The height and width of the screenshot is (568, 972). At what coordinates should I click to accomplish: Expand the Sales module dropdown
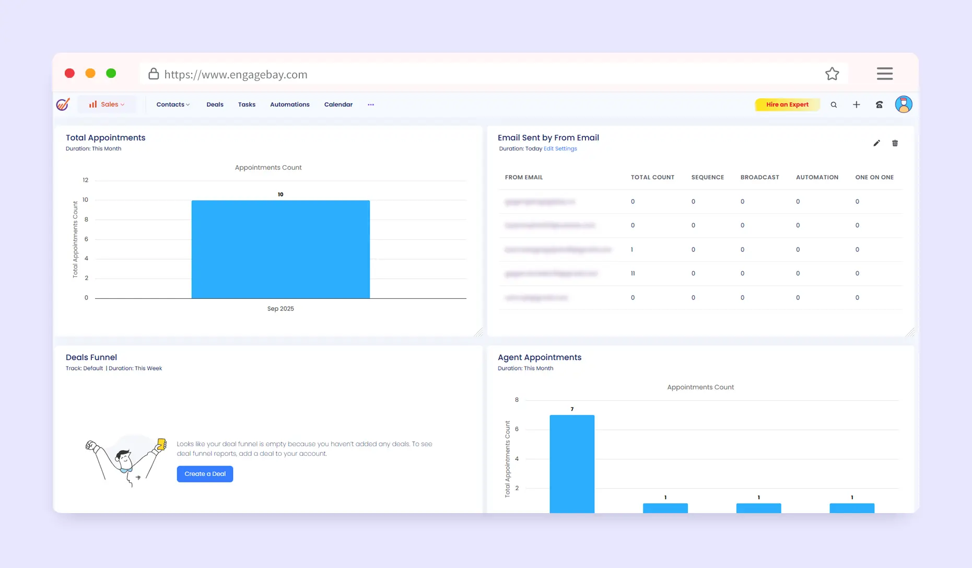click(107, 105)
